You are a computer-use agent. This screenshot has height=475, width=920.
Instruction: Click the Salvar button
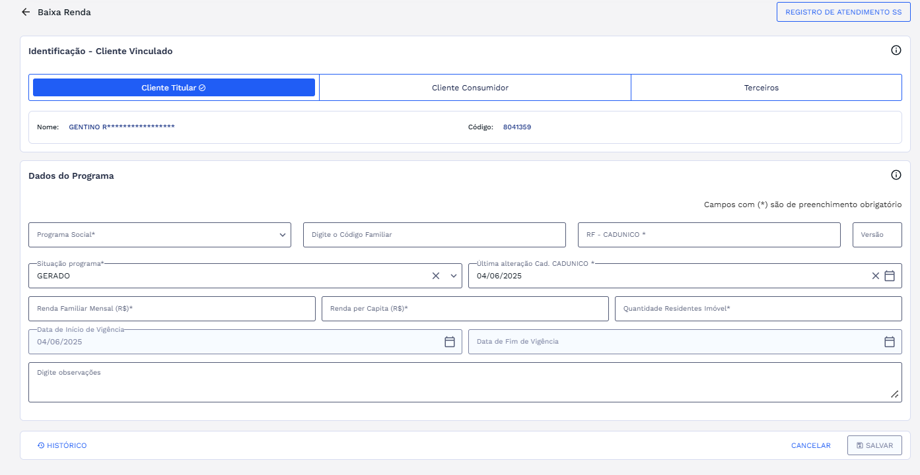[x=874, y=445]
